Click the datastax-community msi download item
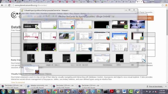Image resolution: width=168 pixels, height=94 pixels. (x=38, y=86)
